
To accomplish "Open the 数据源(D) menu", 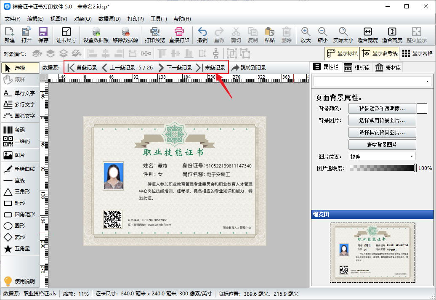I will (109, 19).
